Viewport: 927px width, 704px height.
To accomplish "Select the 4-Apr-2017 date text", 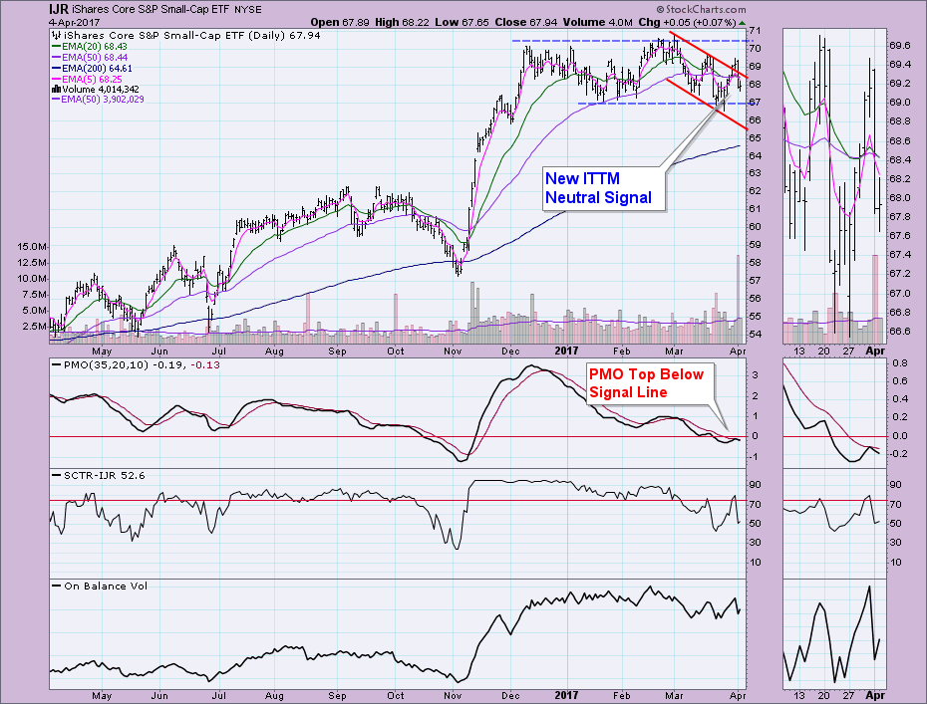I will (75, 22).
